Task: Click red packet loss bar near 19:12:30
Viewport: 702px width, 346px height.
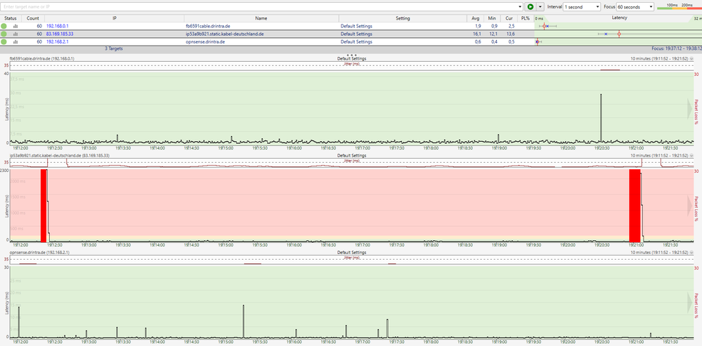Action: click(x=44, y=205)
